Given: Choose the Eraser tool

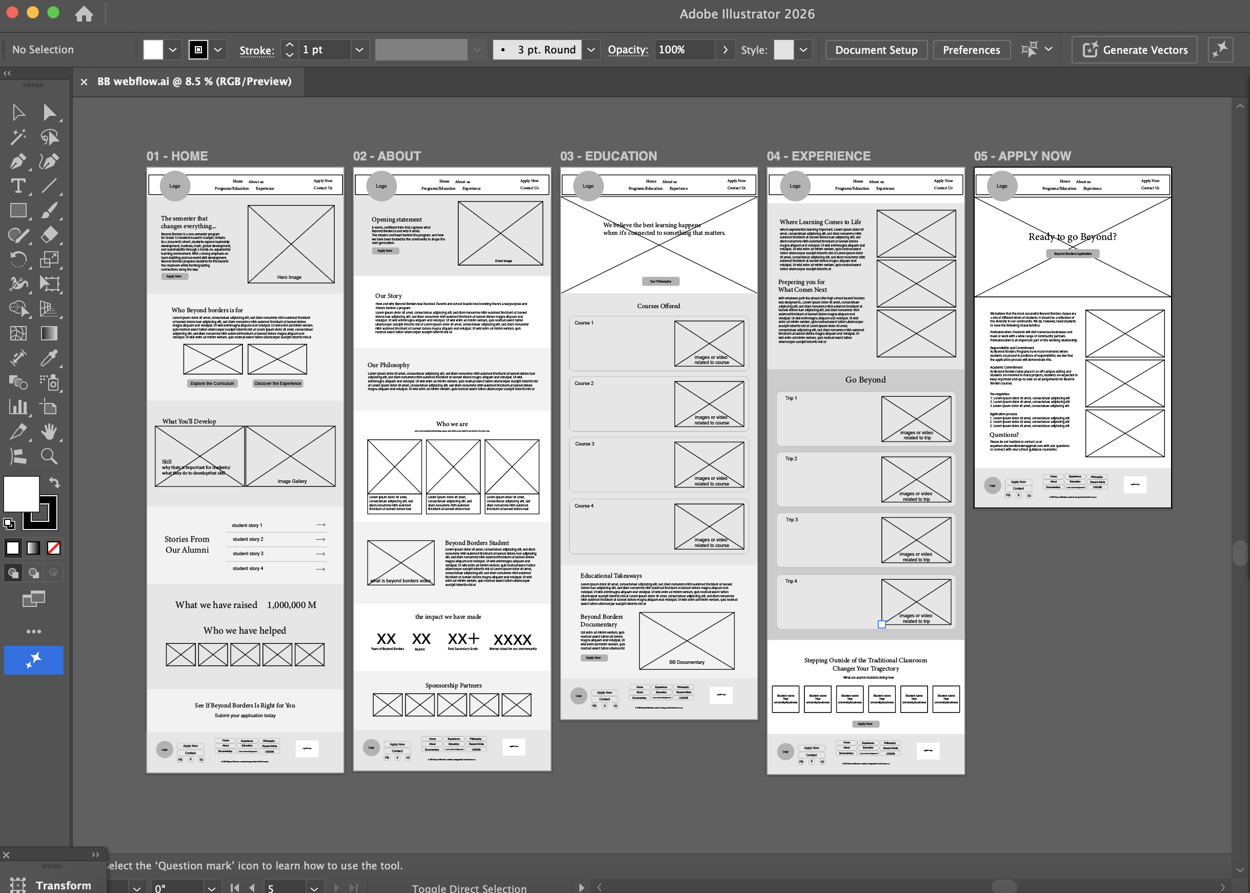Looking at the screenshot, I should coord(50,235).
